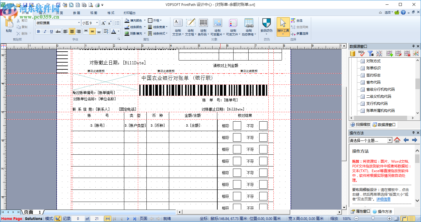Viewport: 421px width, 222px height.
Task: Adjust the zoom slider in status bar
Action: click(373, 219)
